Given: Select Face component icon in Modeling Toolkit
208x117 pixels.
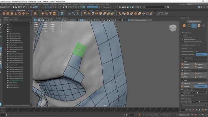Looking at the screenshot, I should coord(199,26).
